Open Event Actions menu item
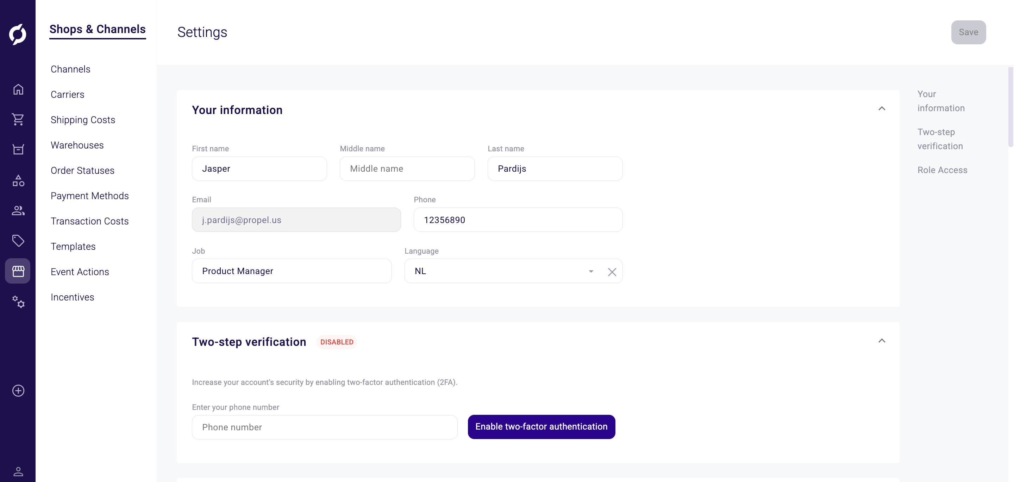1014x482 pixels. click(80, 272)
